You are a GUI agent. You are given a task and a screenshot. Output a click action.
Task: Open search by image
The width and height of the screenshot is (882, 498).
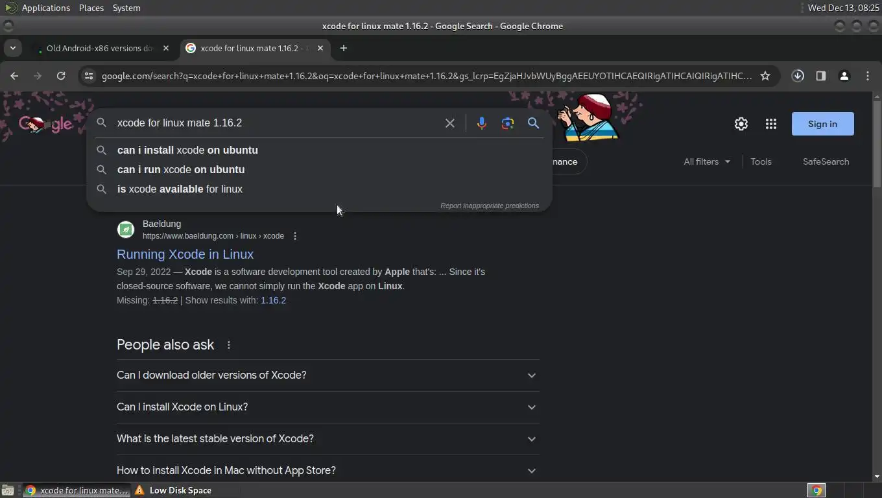pyautogui.click(x=507, y=123)
